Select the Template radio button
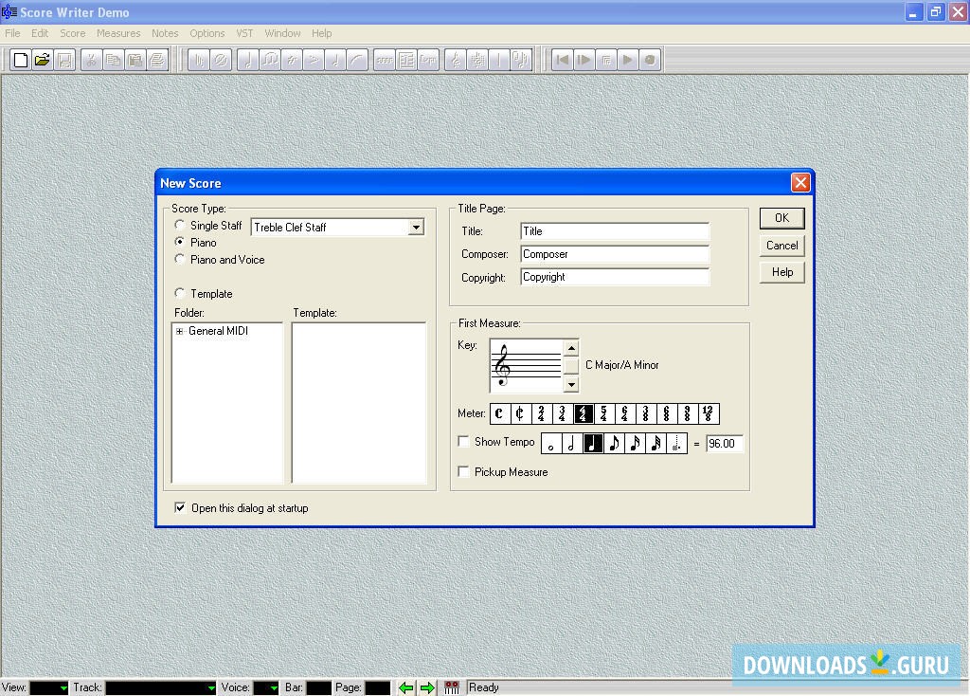Screen dimensions: 970x696 [x=179, y=293]
